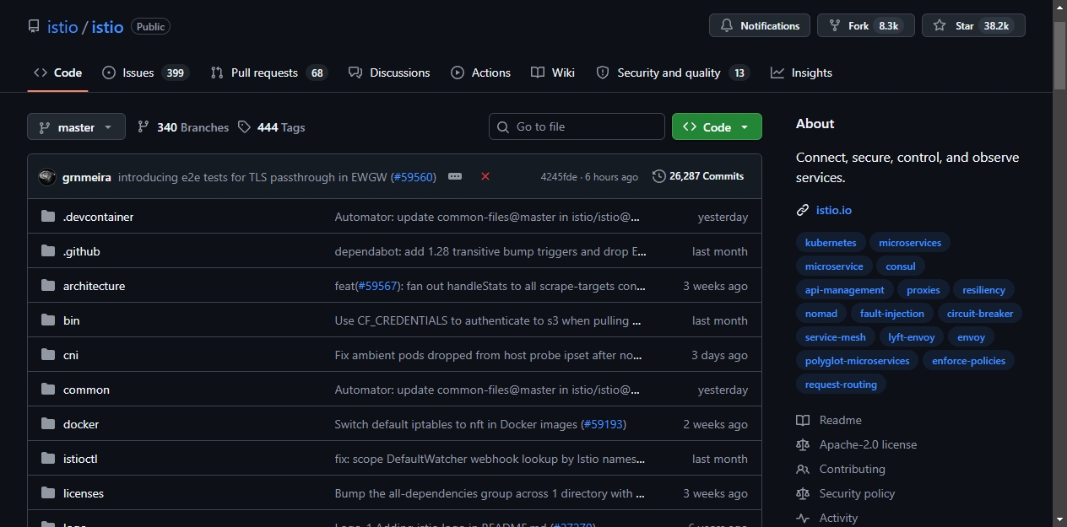
Task: Open the Contributing link
Action: [x=852, y=469]
